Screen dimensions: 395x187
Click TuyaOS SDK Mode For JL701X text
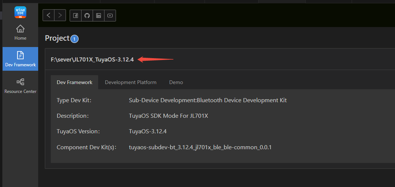click(x=168, y=116)
